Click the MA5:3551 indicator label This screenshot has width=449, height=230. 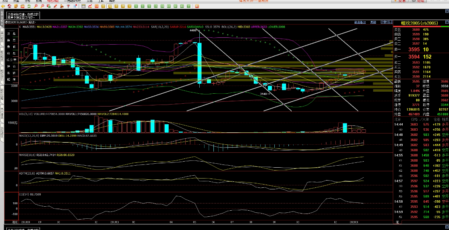29,27
